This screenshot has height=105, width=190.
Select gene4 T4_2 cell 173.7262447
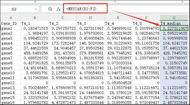pyautogui.click(x=63, y=43)
